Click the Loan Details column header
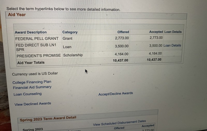Viewport: 207px width, 131px height. [x=173, y=32]
